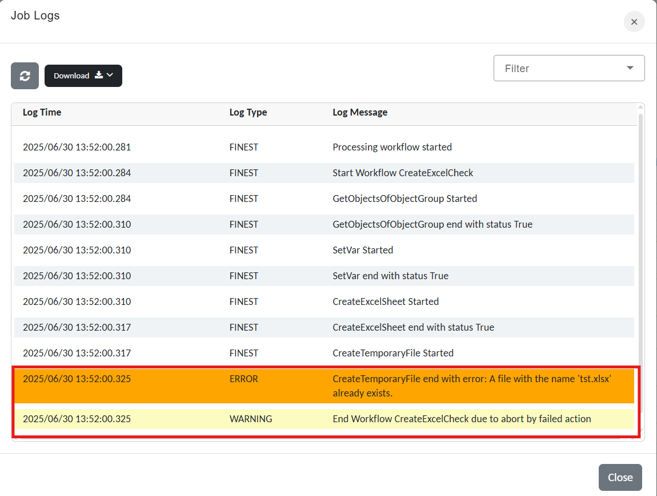Click the 'Start Workflow CreateExcelCheck' row
This screenshot has height=496, width=657.
(x=403, y=173)
